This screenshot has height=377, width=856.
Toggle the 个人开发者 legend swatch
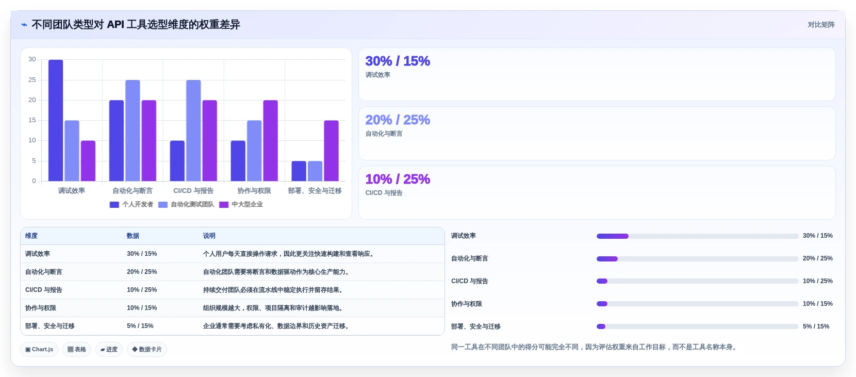[x=114, y=205]
